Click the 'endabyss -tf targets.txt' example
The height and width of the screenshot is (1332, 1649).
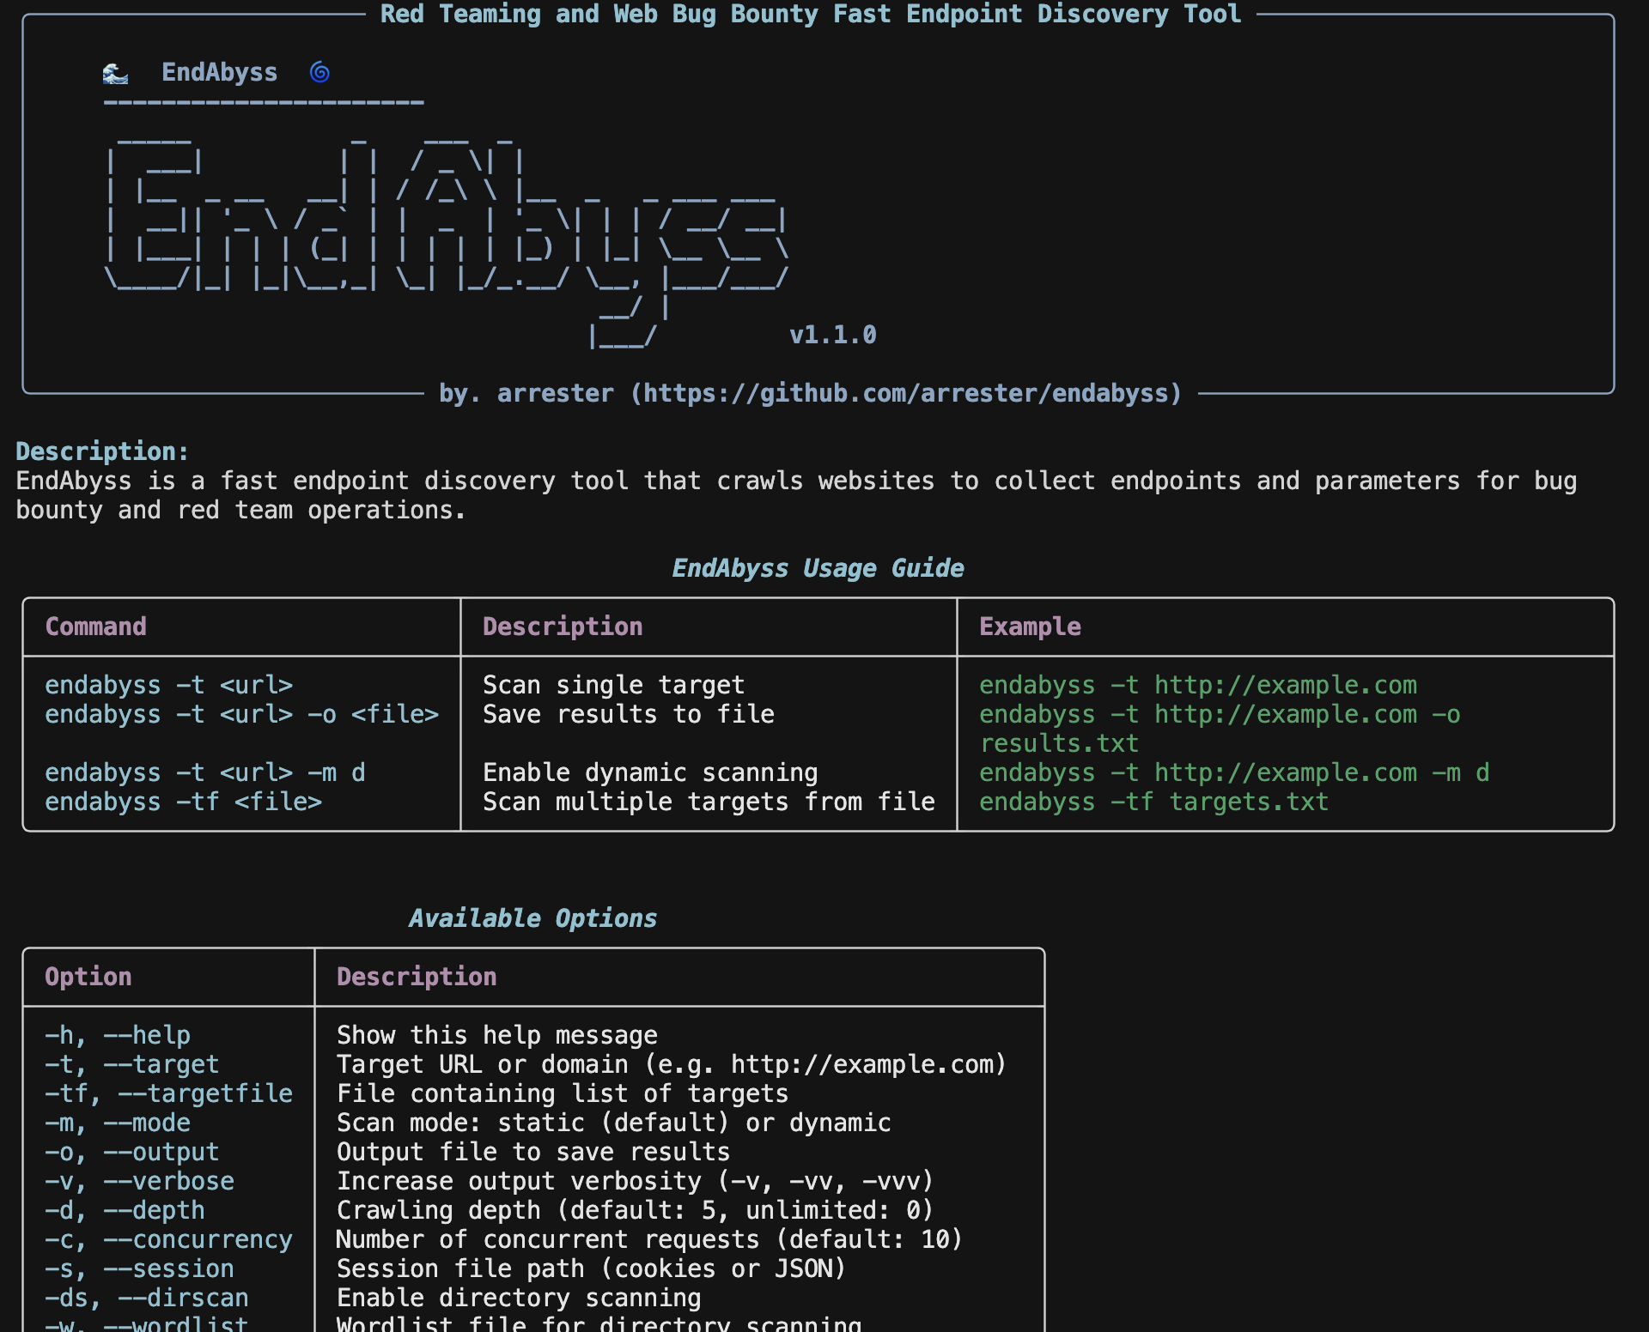[x=1153, y=802]
